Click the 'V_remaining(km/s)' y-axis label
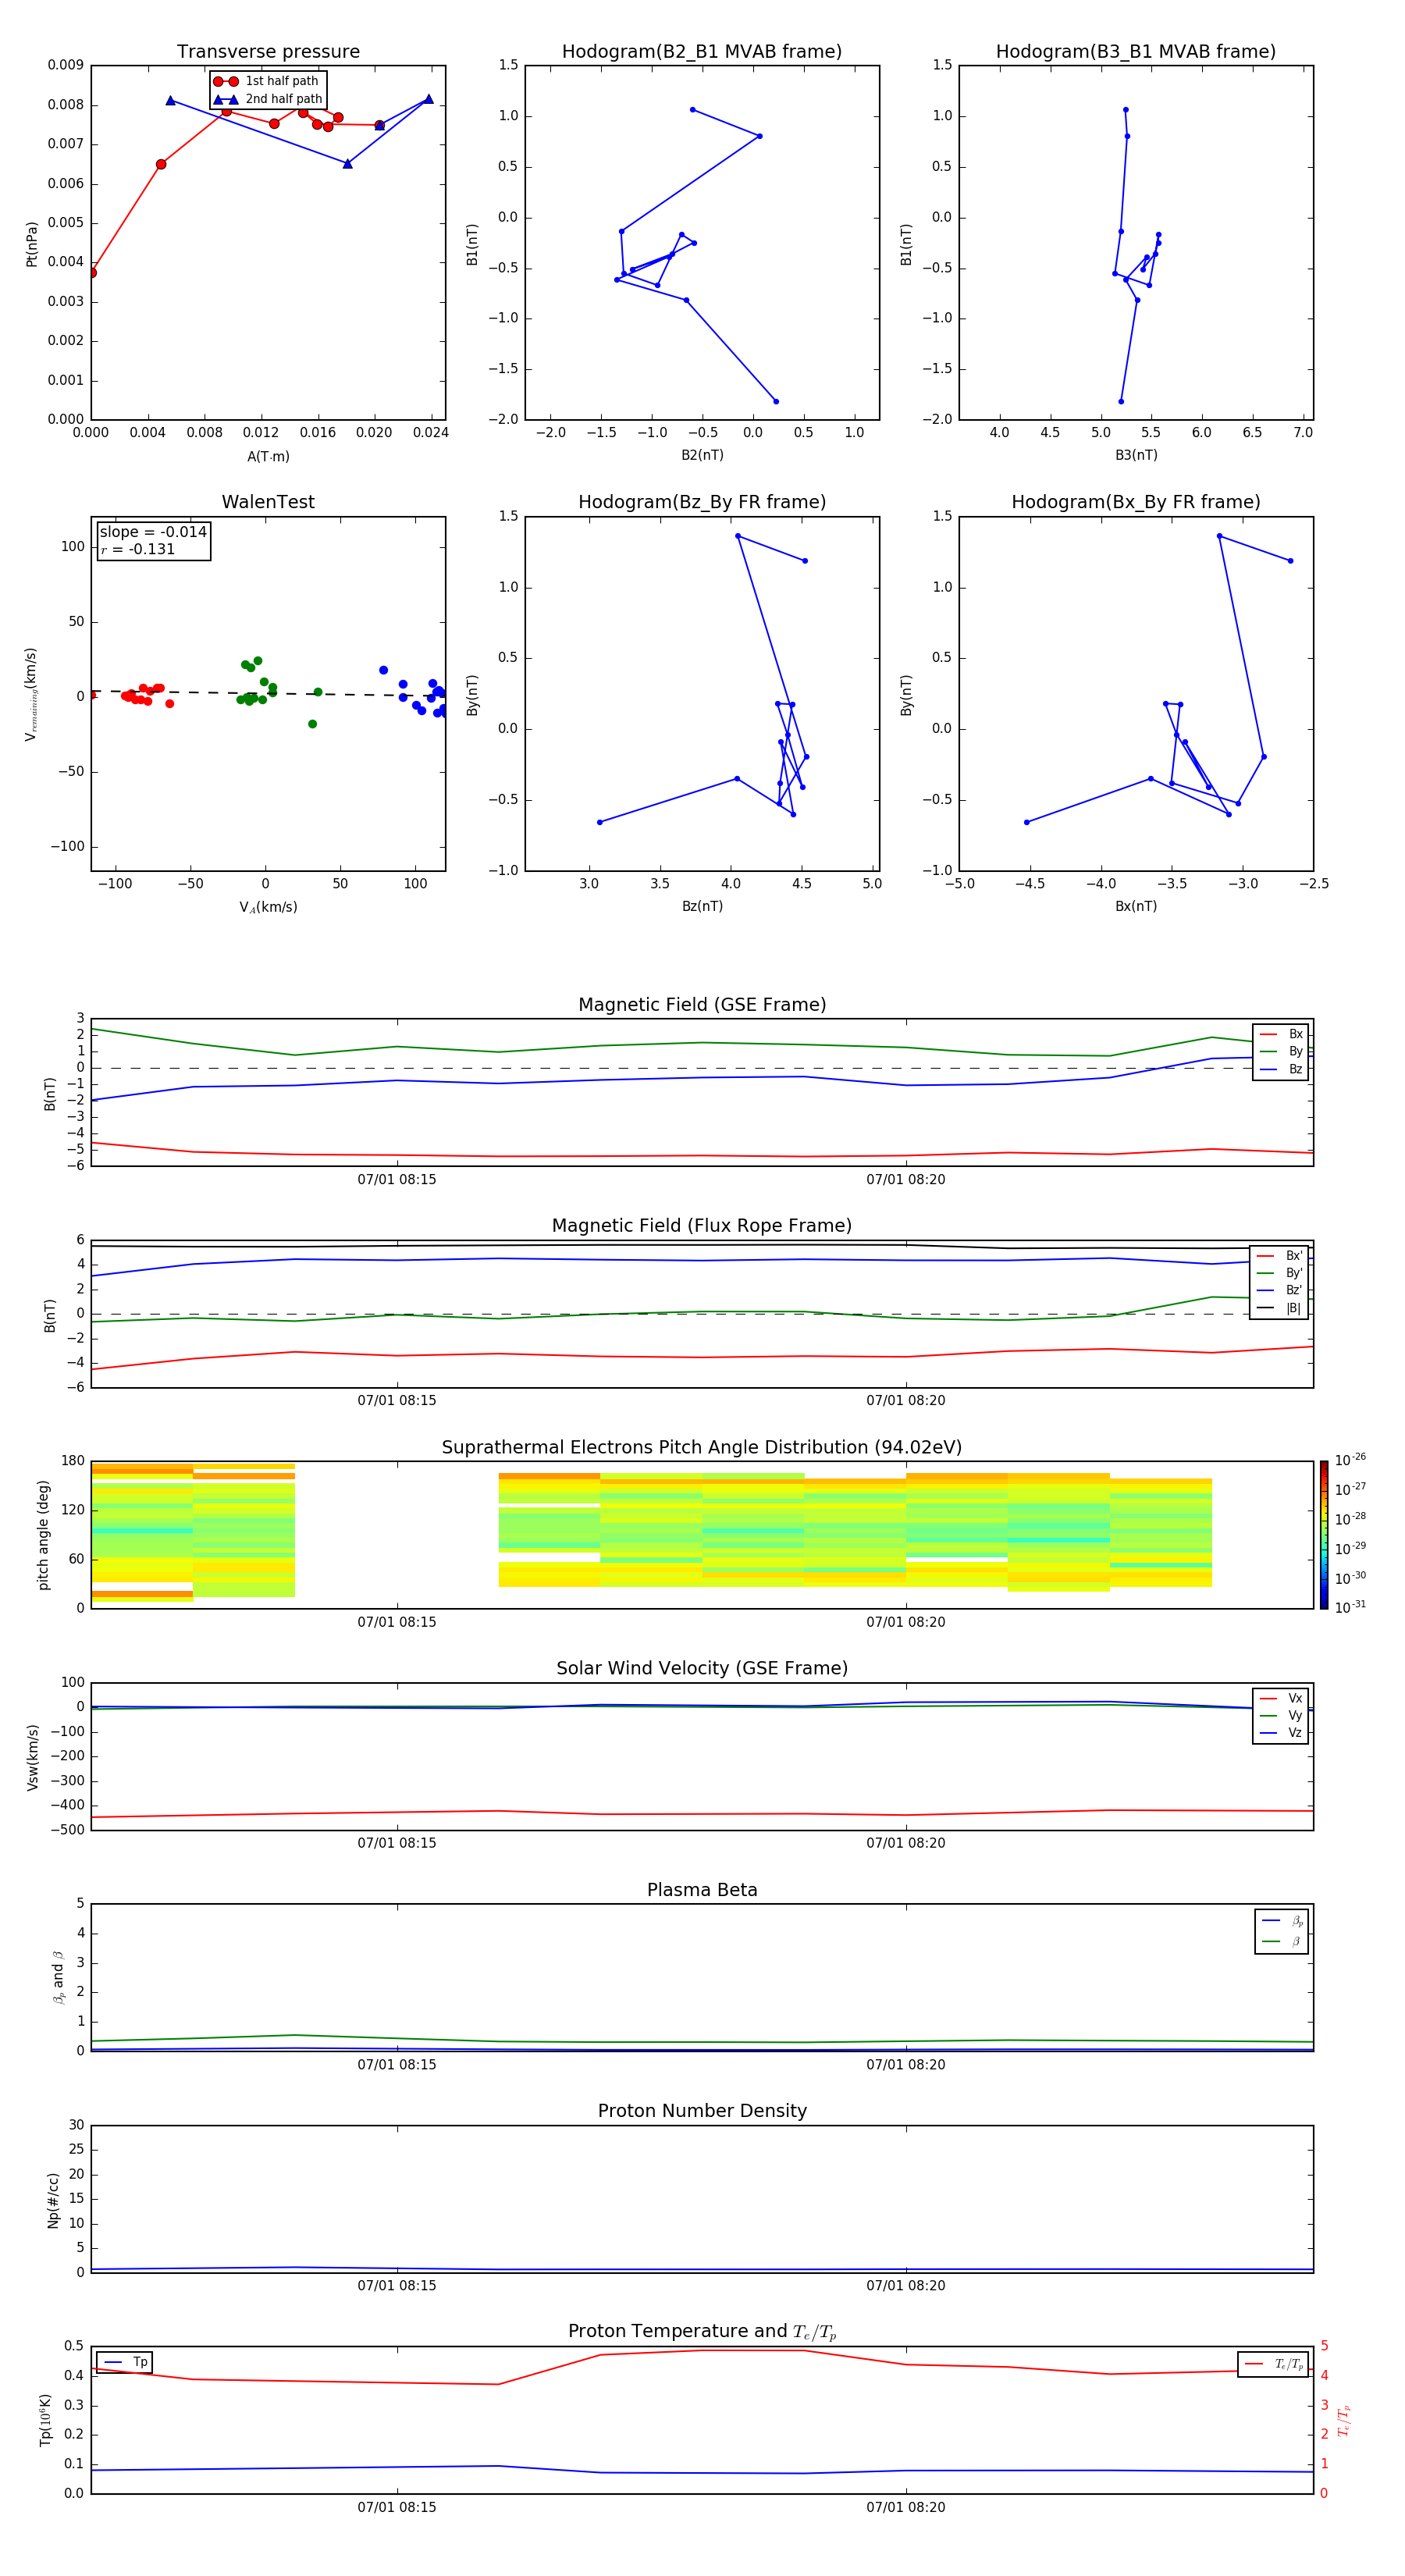Screen dimensions: 1405x2576 tap(32, 694)
